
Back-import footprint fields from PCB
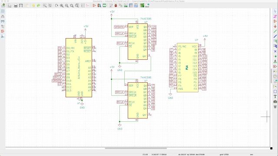click(147, 6)
